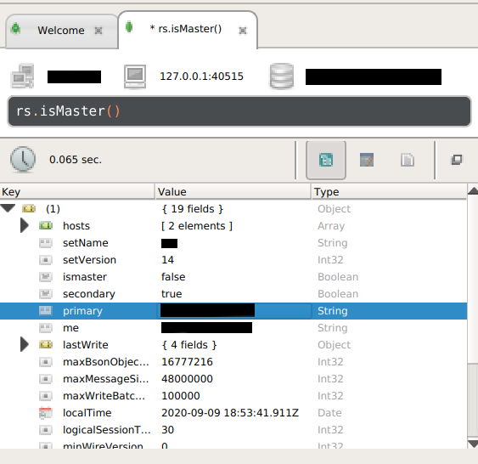This screenshot has height=464, width=478.
Task: Click the value false for ismaster
Action: 173,277
